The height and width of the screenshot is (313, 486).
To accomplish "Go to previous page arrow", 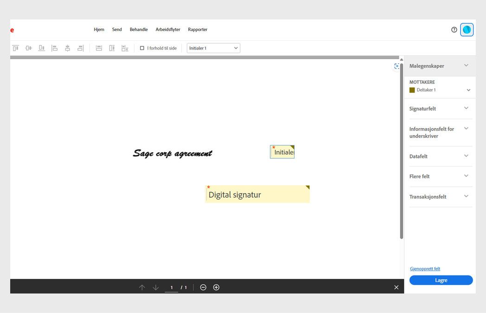I will (x=142, y=288).
